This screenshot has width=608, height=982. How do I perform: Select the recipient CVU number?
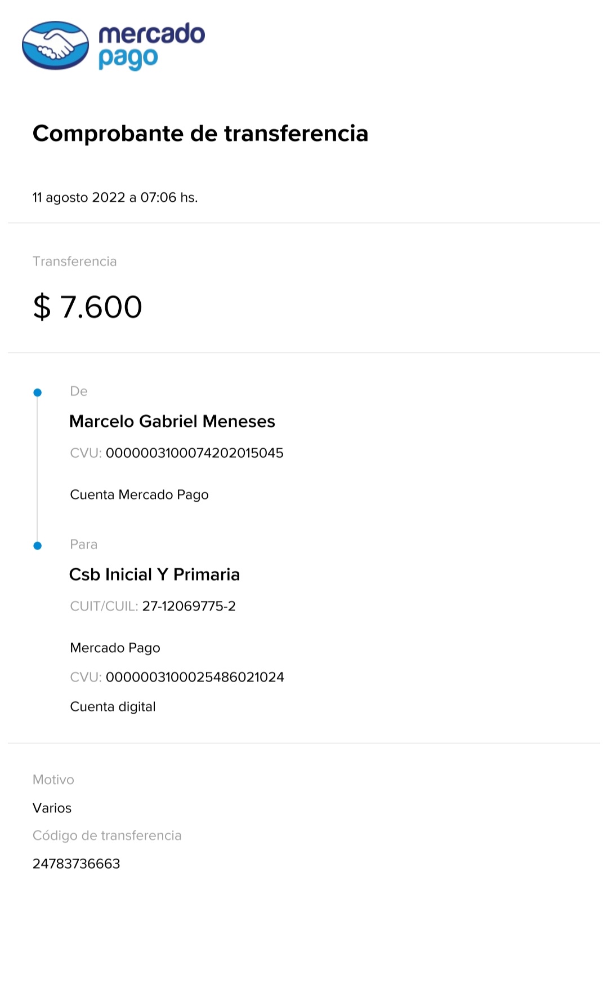click(195, 677)
